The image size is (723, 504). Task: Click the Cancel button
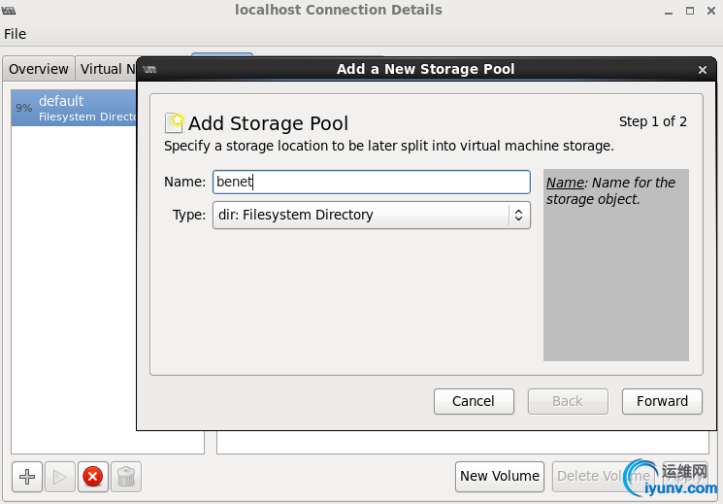point(474,401)
